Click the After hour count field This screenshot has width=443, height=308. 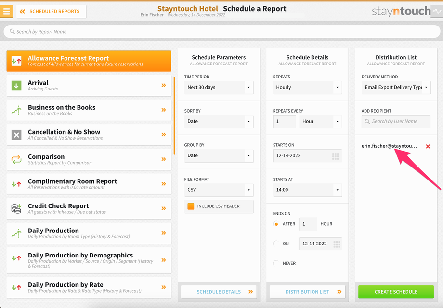(308, 224)
